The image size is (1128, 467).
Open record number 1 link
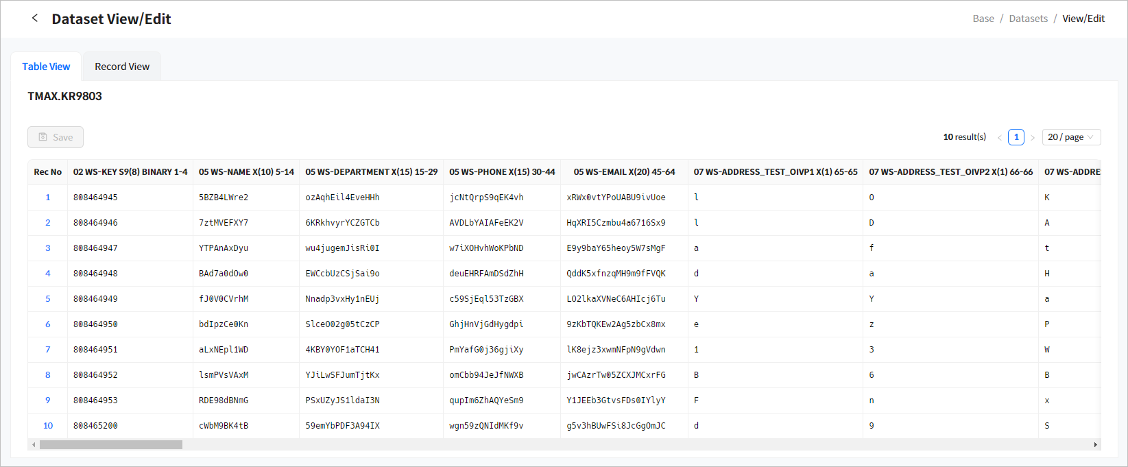coord(48,197)
